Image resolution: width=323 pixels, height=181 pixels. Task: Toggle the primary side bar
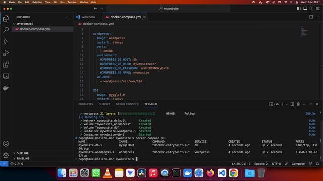pyautogui.click(x=299, y=9)
